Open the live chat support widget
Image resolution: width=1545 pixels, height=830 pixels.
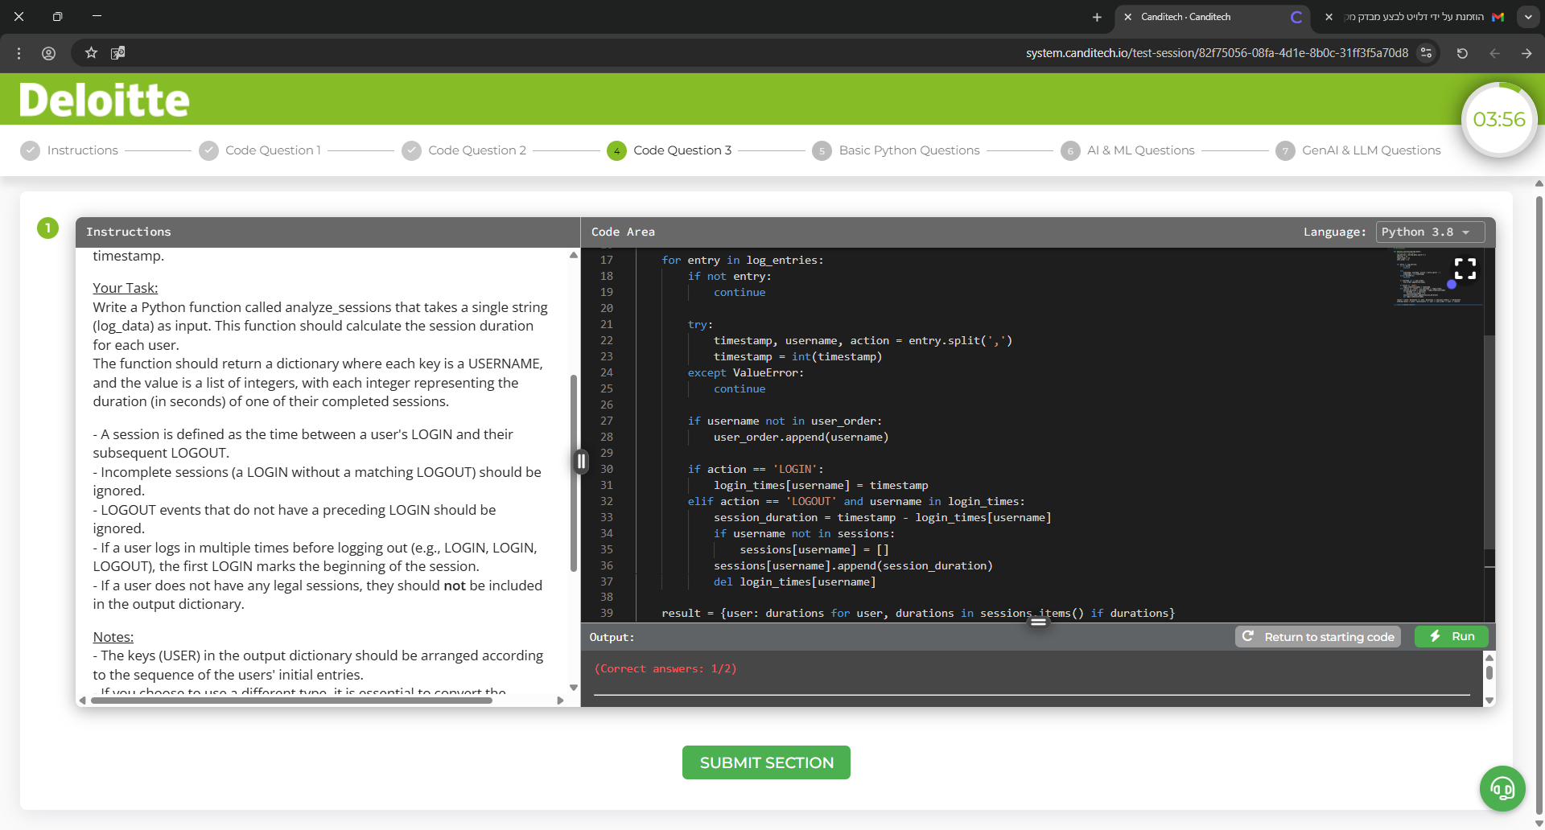(1502, 789)
